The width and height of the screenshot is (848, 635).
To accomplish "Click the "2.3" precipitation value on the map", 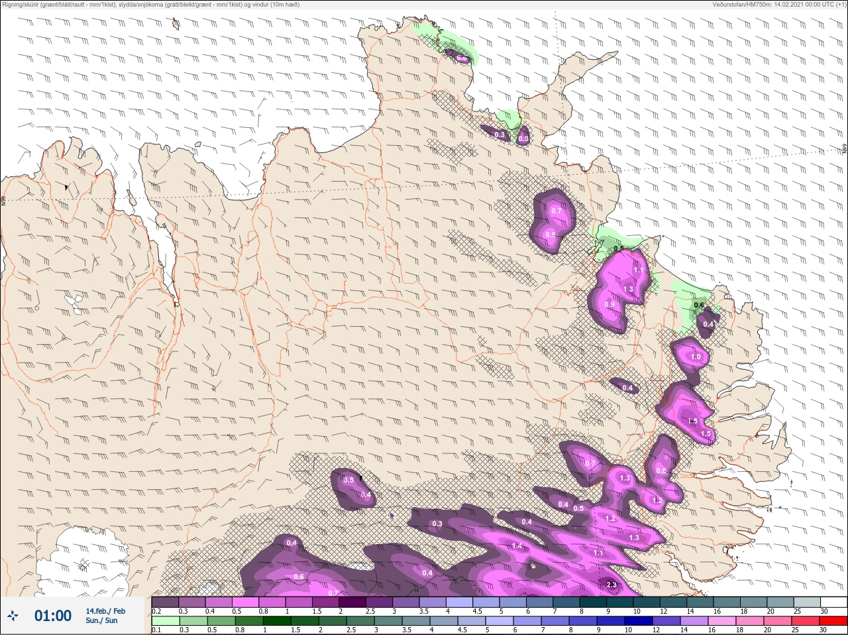I will [x=611, y=585].
